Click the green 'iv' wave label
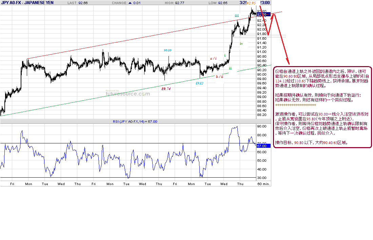 (241, 43)
